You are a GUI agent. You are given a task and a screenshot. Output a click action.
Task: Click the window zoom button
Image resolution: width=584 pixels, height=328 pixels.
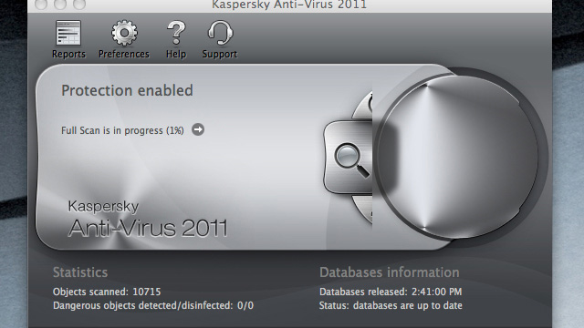[x=79, y=4]
